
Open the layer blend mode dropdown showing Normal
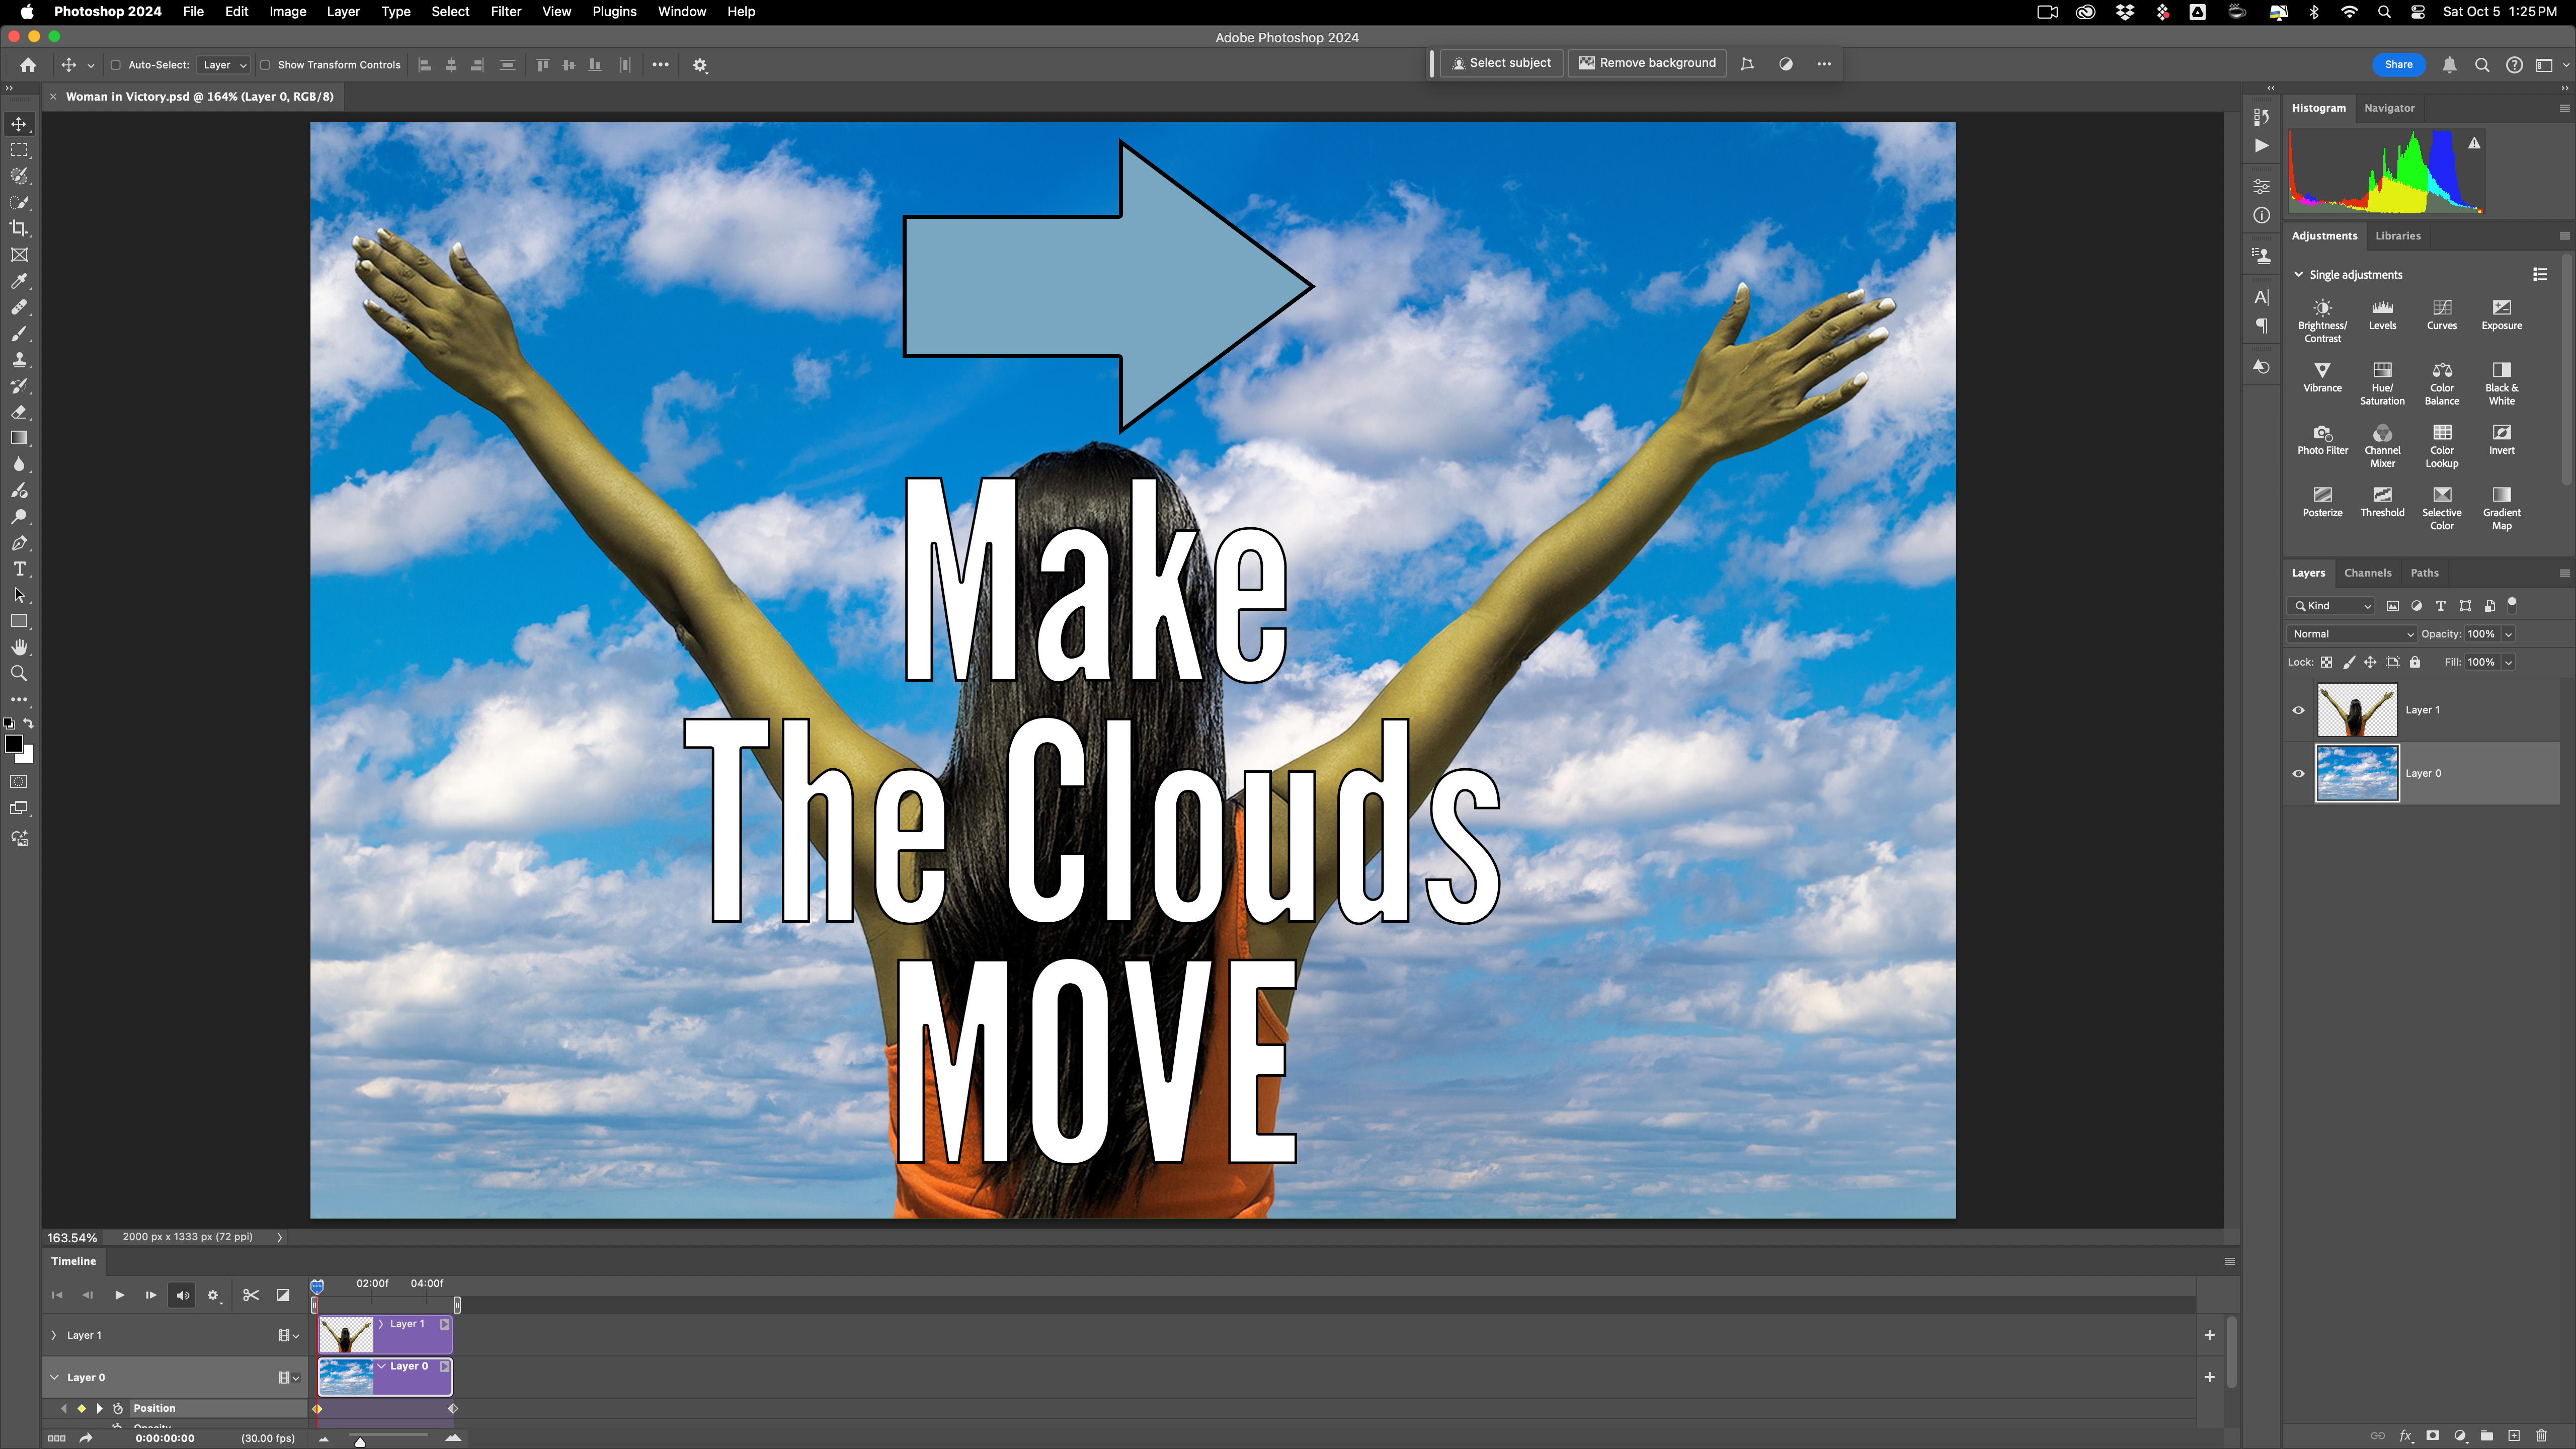(x=2351, y=634)
